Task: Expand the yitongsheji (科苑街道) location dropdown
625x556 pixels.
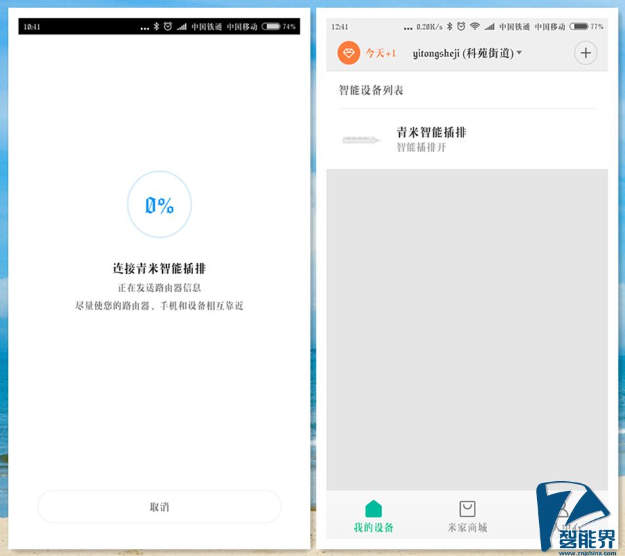Action: tap(467, 53)
